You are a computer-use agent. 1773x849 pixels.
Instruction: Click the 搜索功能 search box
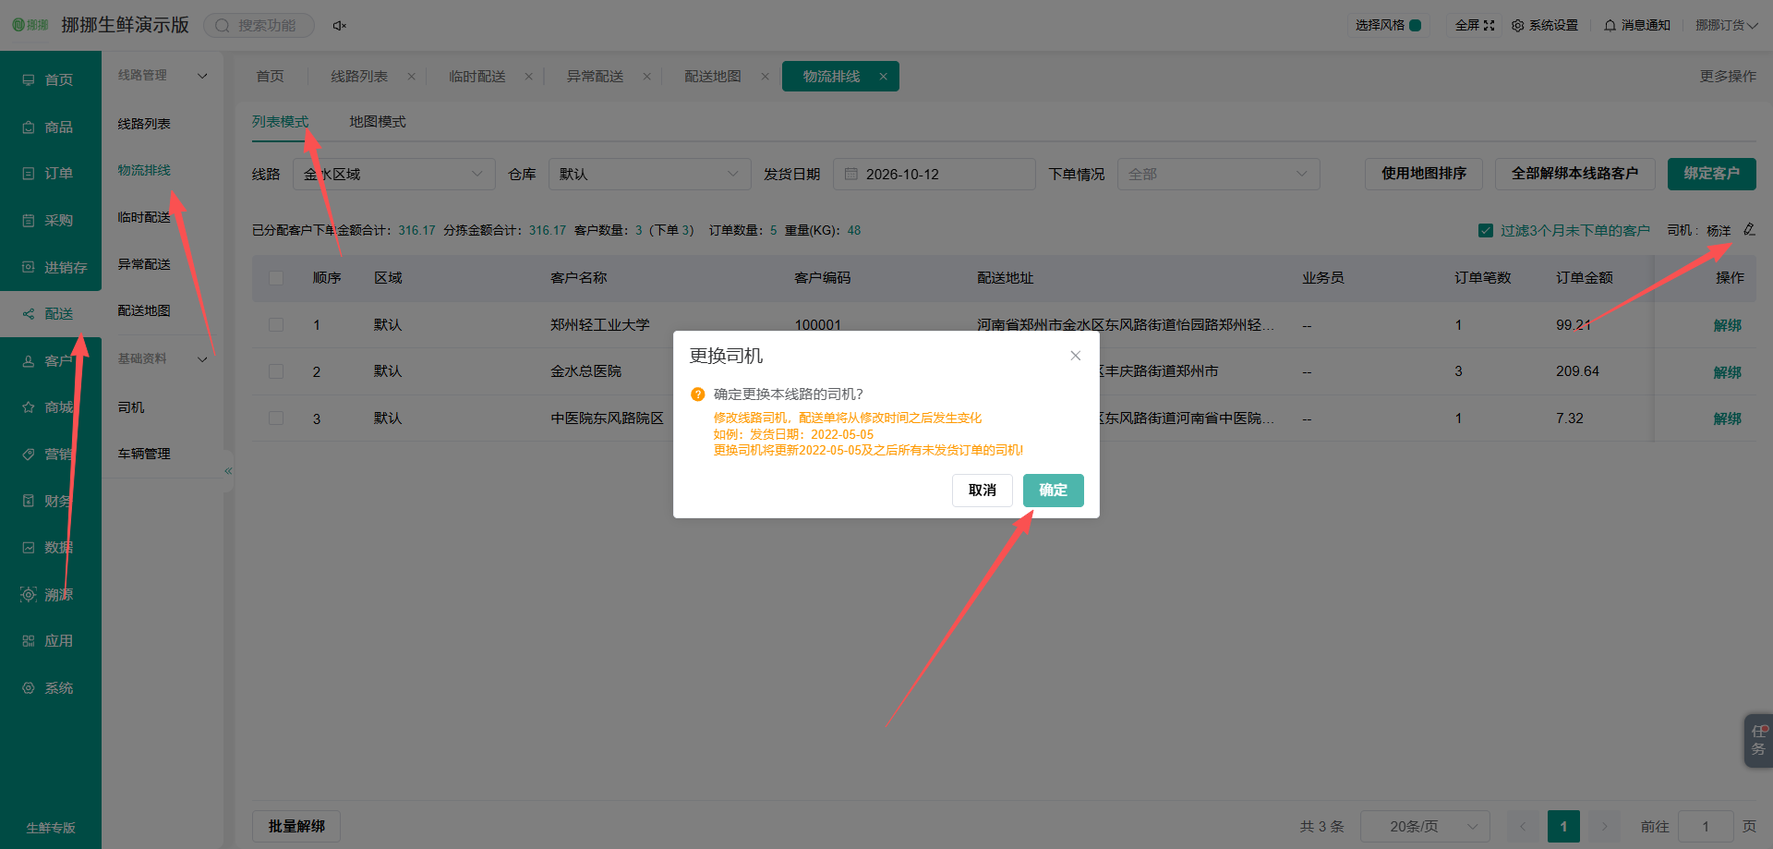pos(259,26)
